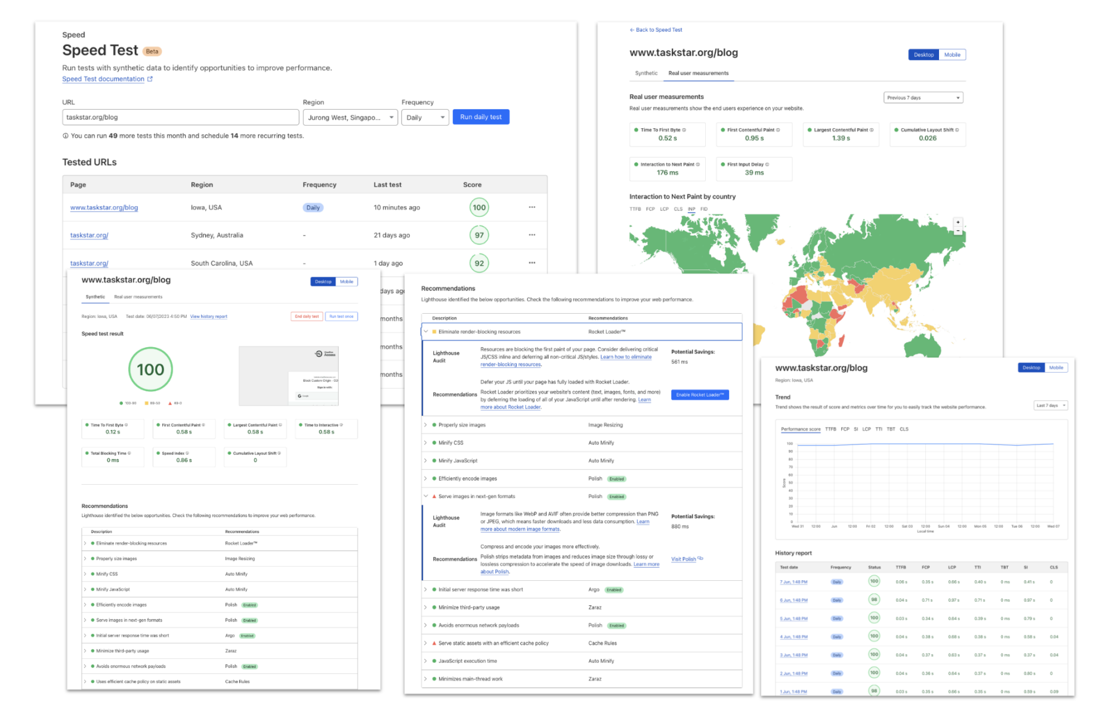Open the Speed Test documentation link
The image size is (1112, 724).
(107, 79)
